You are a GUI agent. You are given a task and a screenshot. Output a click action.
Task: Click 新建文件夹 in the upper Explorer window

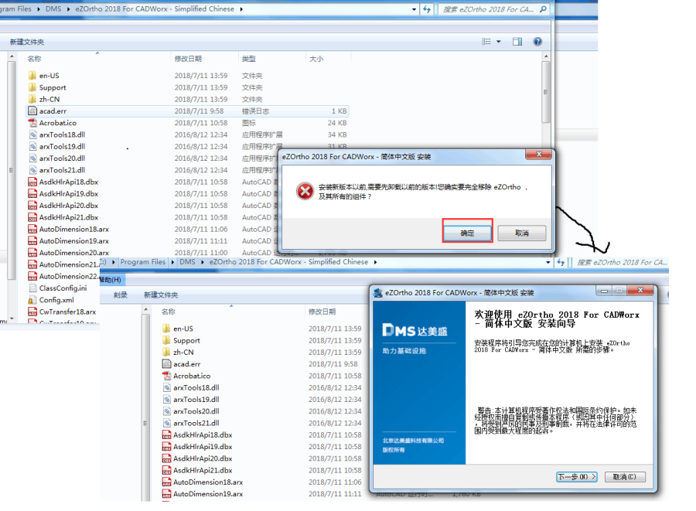tap(27, 42)
